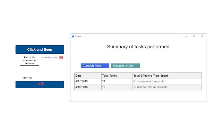Select the 4/17/2018 date cell

88,81
